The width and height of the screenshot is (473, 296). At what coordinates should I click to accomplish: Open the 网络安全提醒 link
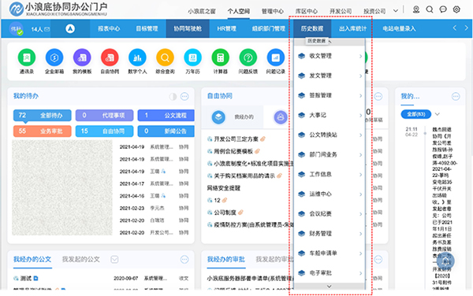[224, 188]
